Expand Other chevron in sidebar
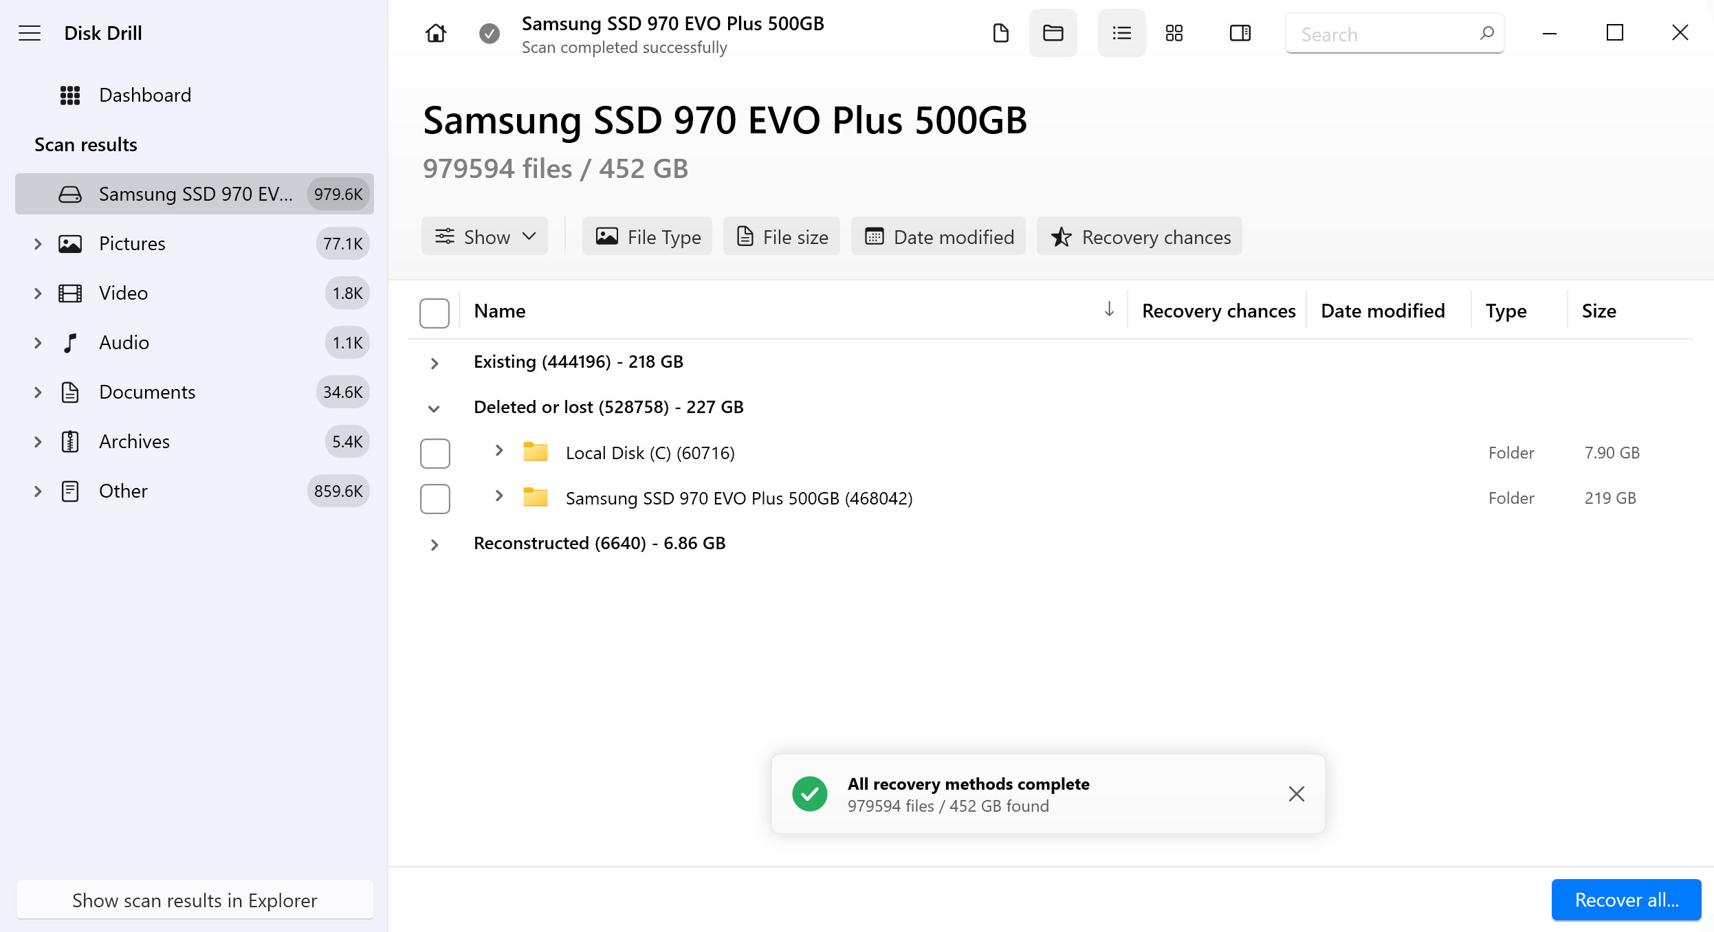The image size is (1714, 932). coord(38,491)
